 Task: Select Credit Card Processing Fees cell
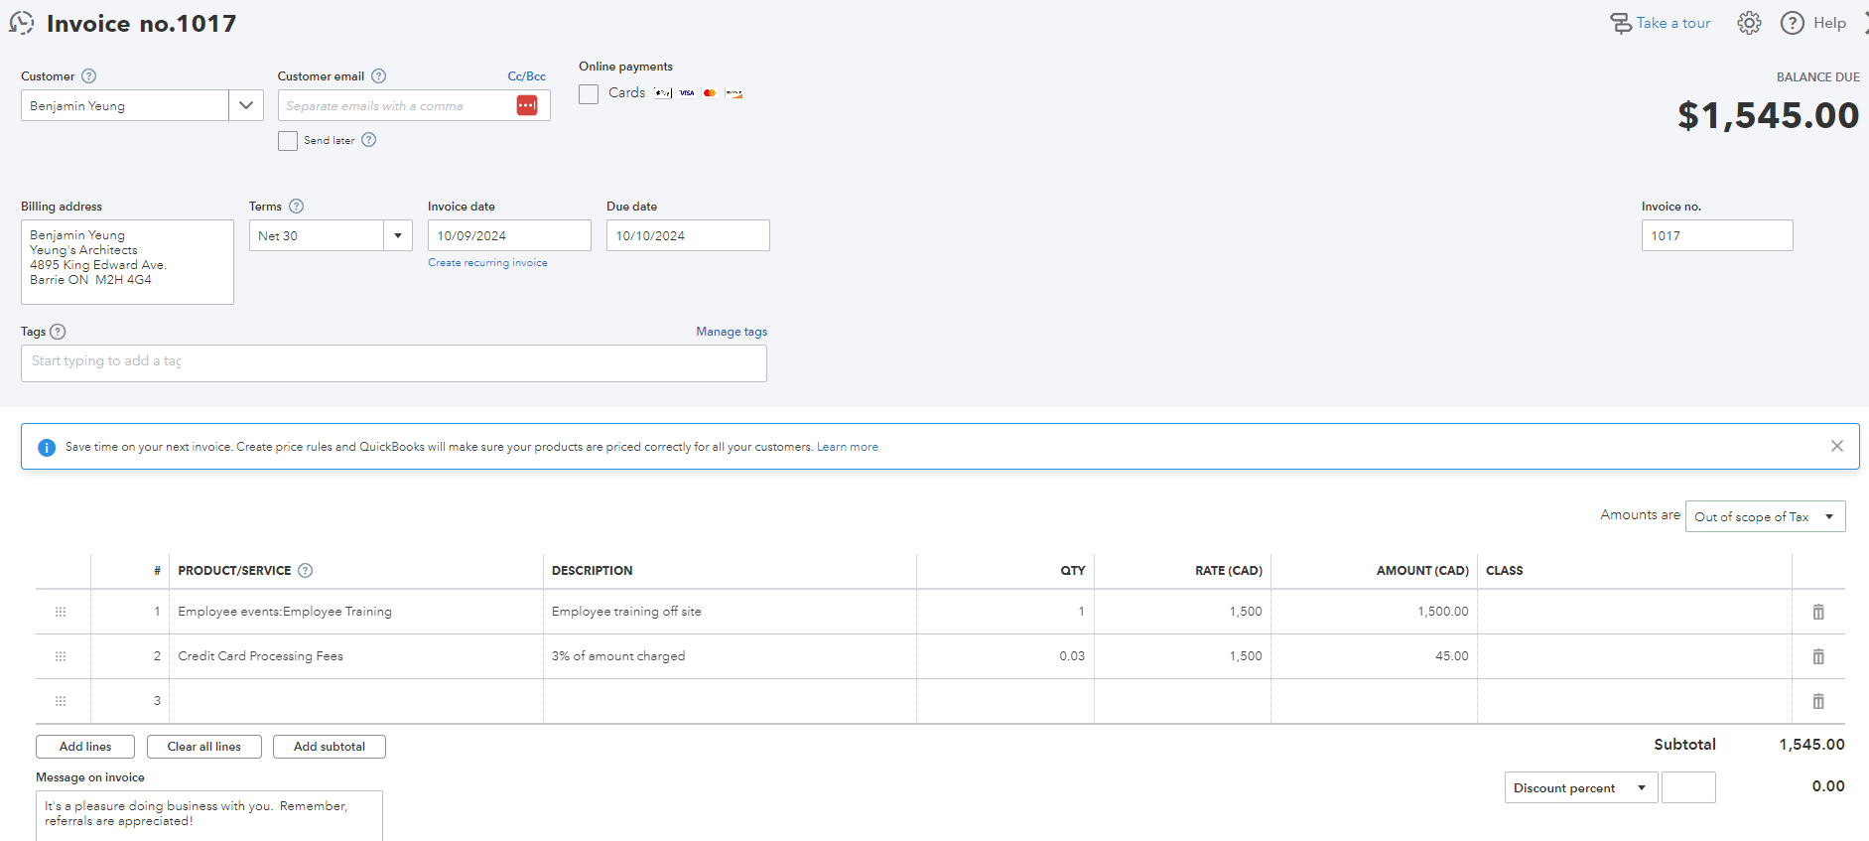point(356,656)
